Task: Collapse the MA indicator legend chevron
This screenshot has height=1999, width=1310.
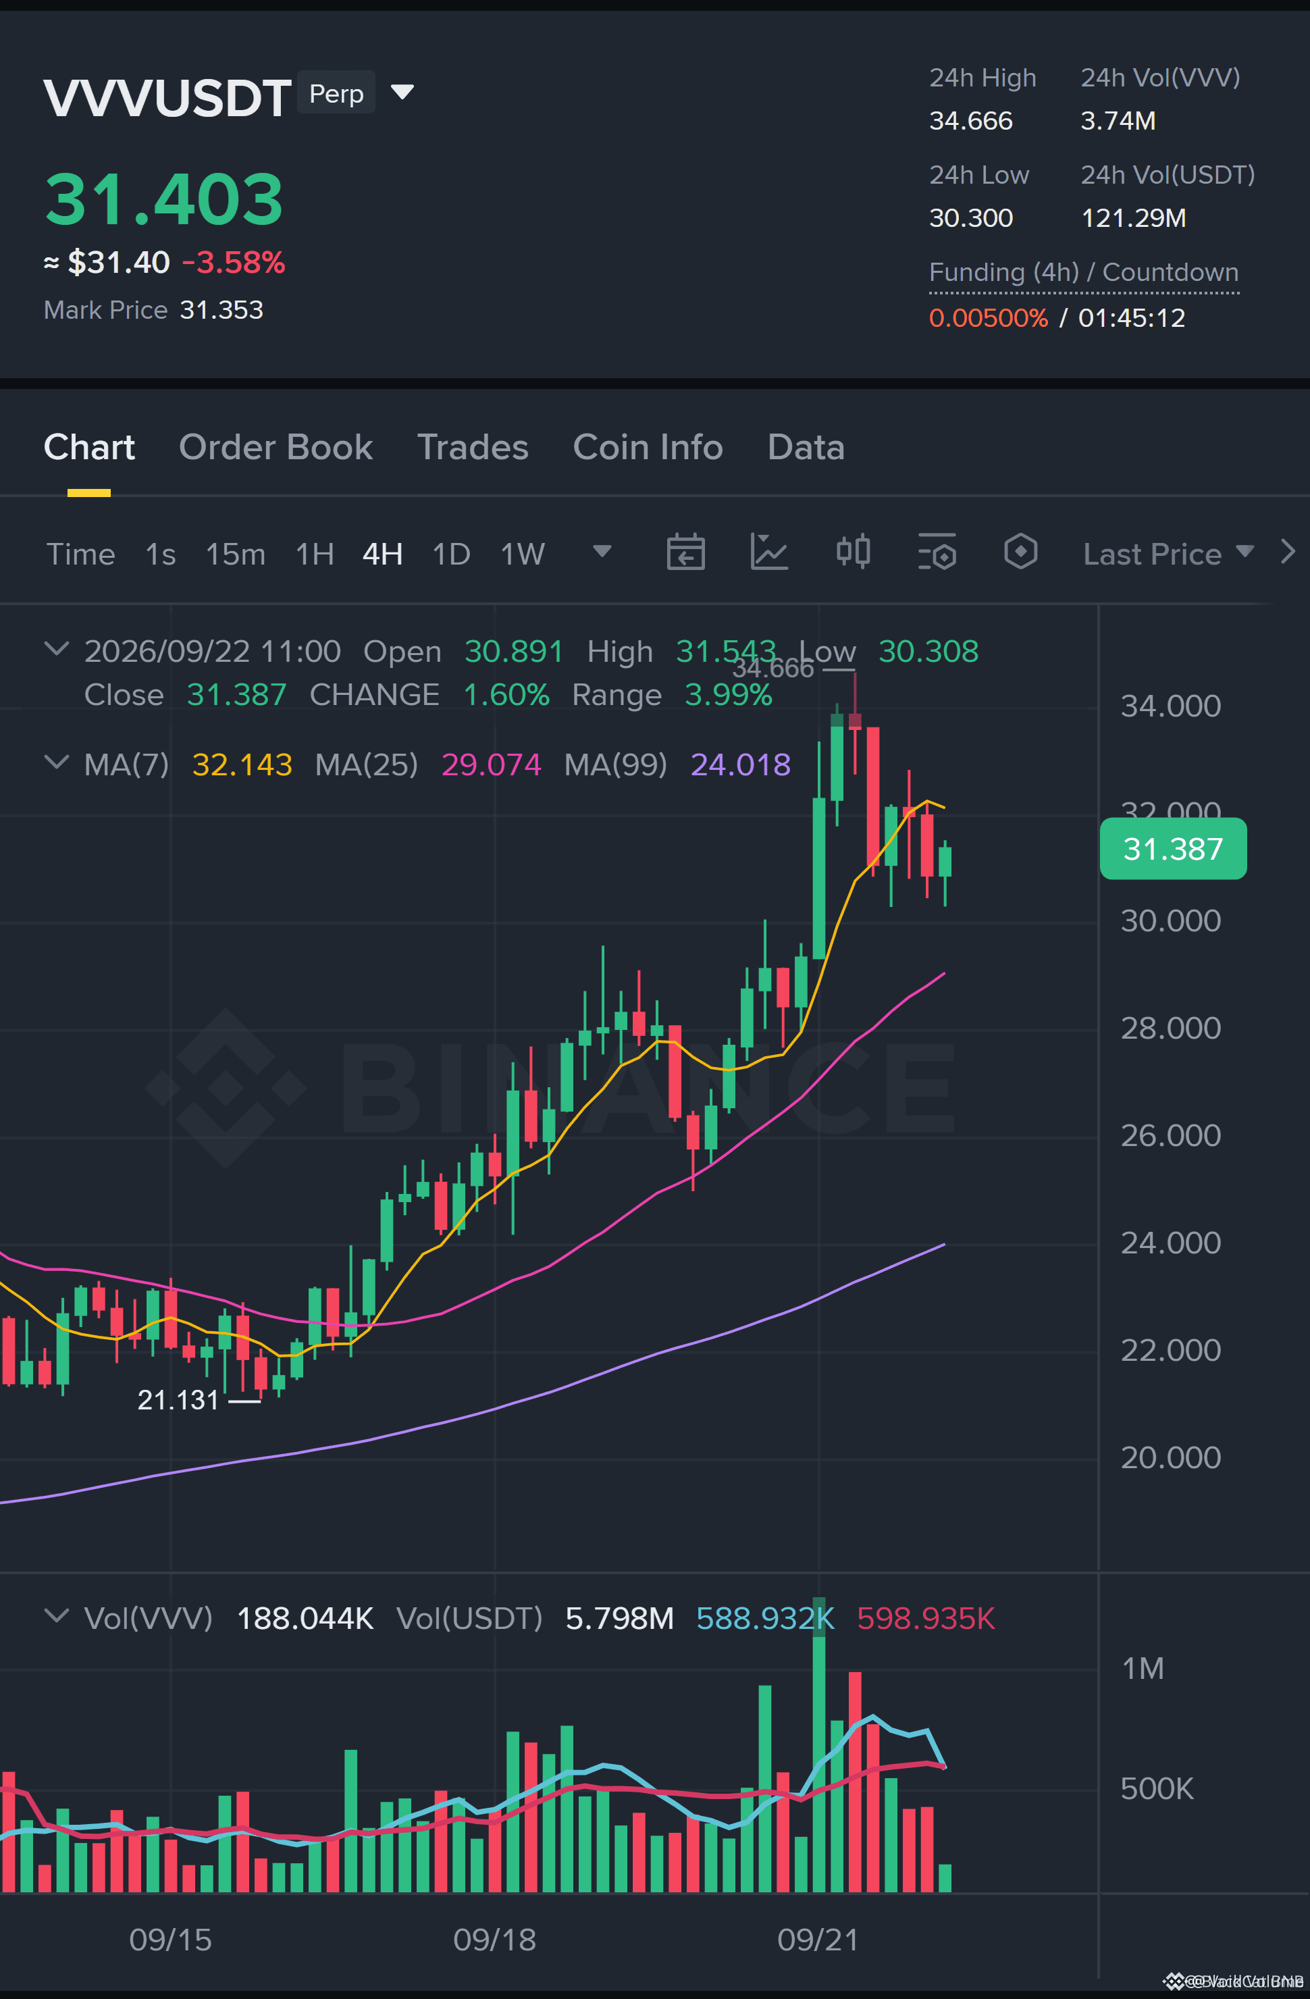Action: 56,762
